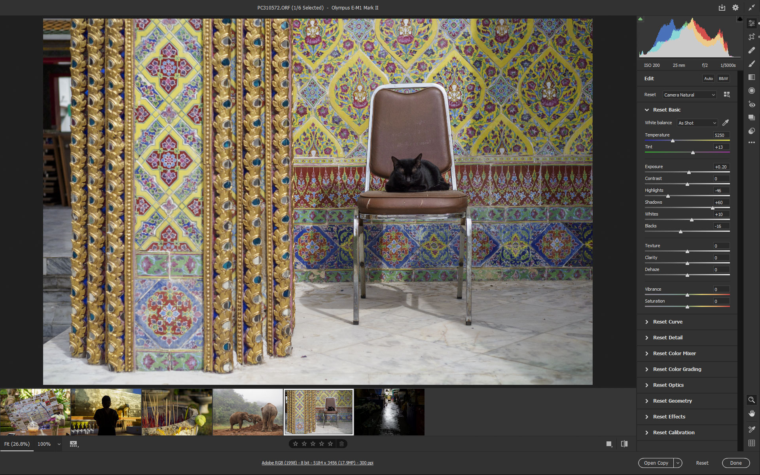Select the Crop and Rotate tool
The height and width of the screenshot is (475, 760).
(x=751, y=36)
